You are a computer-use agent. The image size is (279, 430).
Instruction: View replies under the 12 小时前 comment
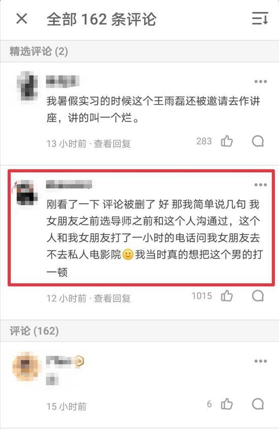[x=112, y=298]
